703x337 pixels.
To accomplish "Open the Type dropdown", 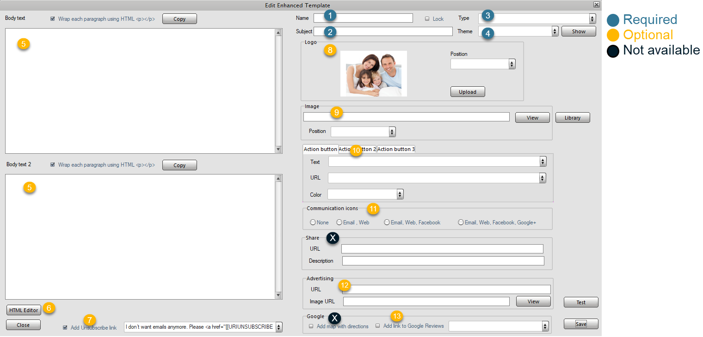I will [592, 18].
